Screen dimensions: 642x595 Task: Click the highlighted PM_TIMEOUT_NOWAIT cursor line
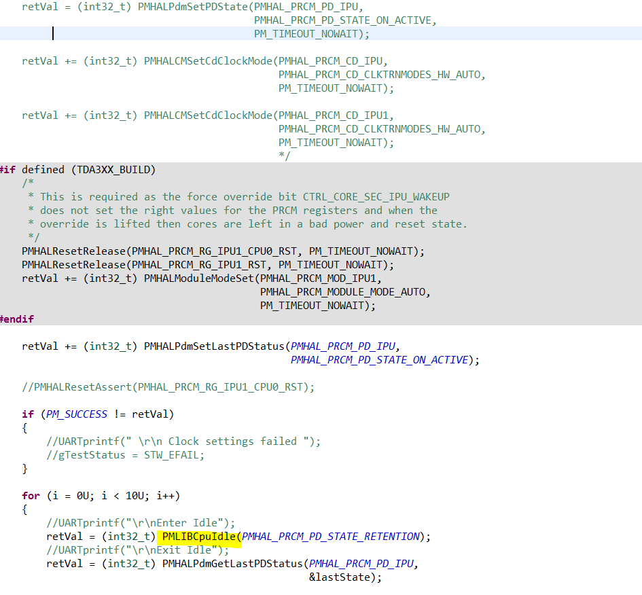321,33
